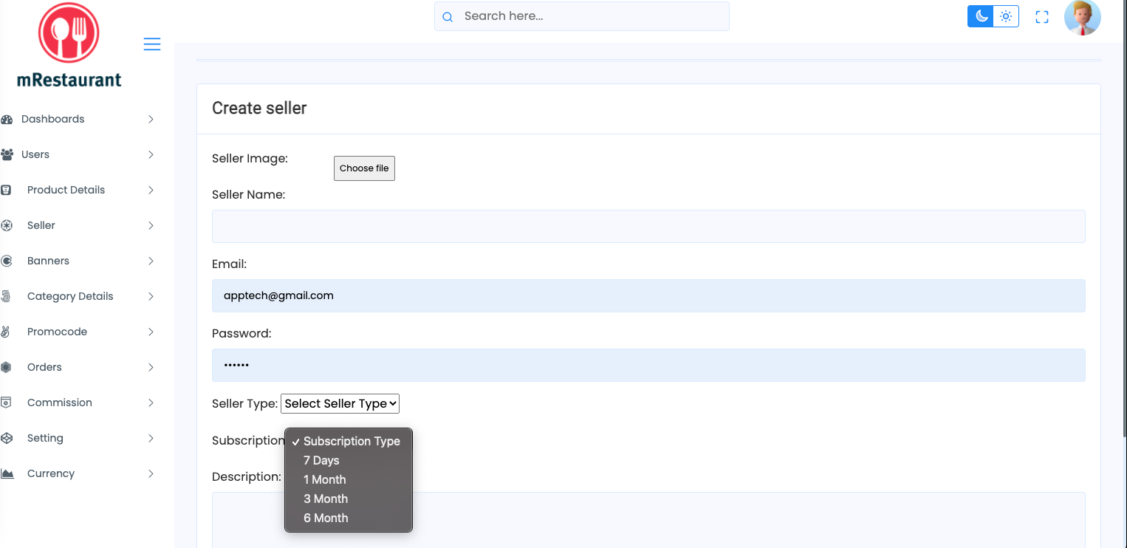Click the mRestaurant logo icon
The height and width of the screenshot is (548, 1127).
pyautogui.click(x=69, y=33)
